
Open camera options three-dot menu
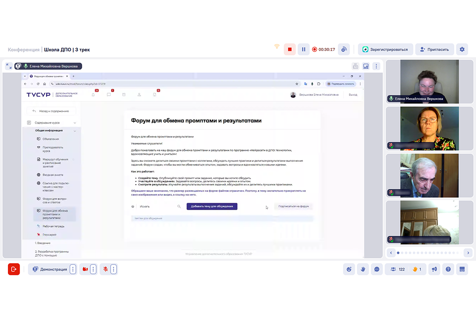pyautogui.click(x=93, y=269)
